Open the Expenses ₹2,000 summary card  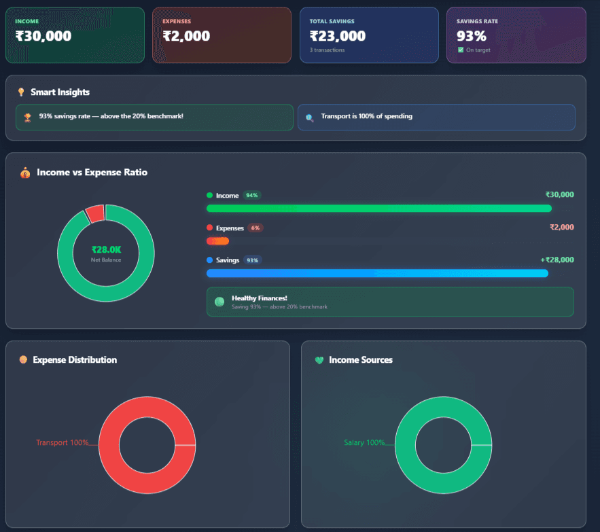click(x=222, y=35)
